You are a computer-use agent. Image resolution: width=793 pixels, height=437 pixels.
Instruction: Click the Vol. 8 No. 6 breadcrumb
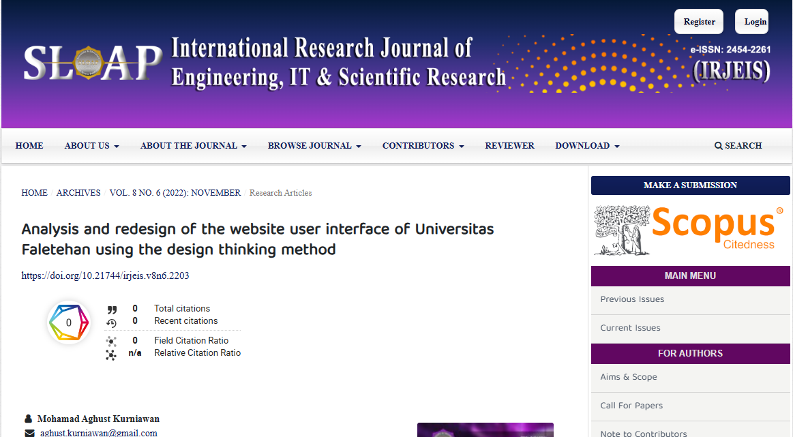point(175,193)
